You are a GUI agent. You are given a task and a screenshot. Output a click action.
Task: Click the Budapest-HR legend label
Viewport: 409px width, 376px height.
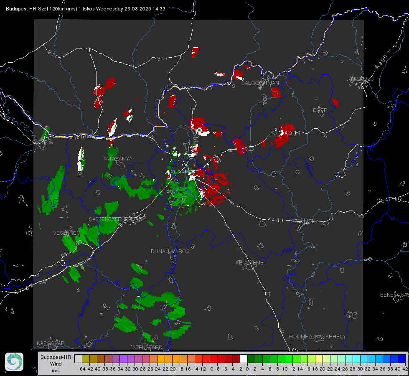(x=56, y=357)
